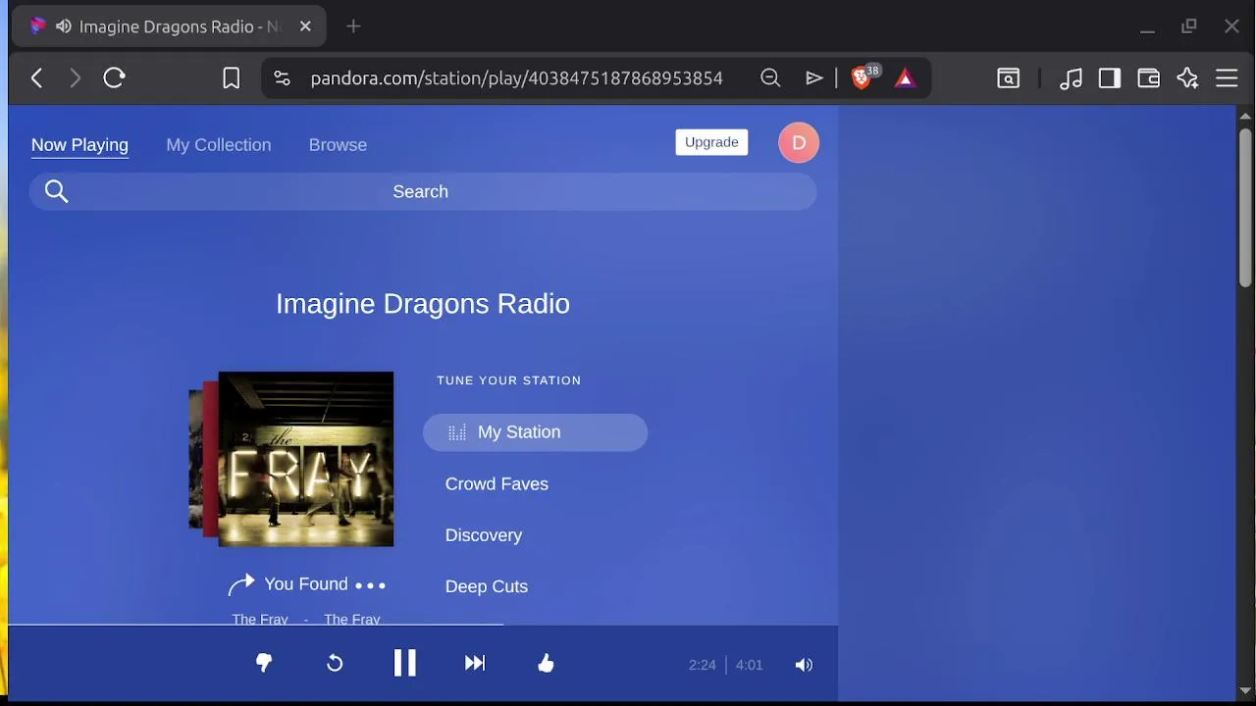
Task: Open My Collection tab
Action: click(x=219, y=145)
